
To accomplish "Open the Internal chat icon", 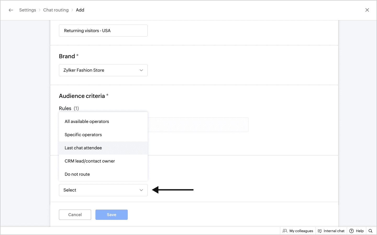I will (320, 231).
